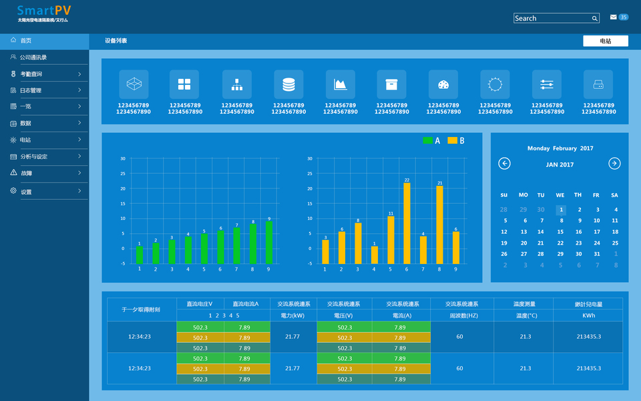Screen dimensions: 641x401
Task: Open the gauge dashboard device icon
Action: [x=443, y=84]
